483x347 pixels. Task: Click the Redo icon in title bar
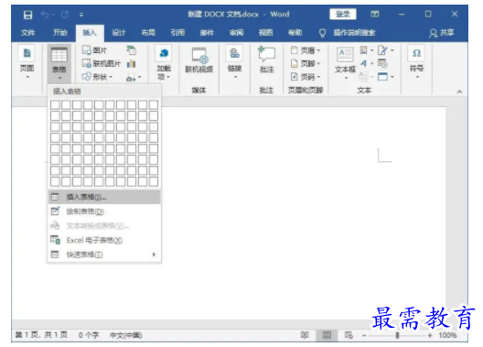tap(64, 15)
